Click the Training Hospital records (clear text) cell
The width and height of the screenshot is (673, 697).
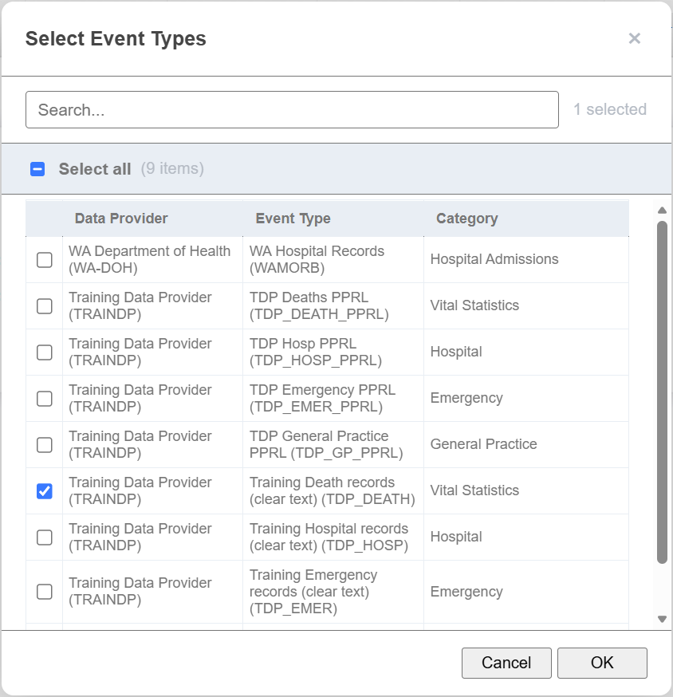333,537
